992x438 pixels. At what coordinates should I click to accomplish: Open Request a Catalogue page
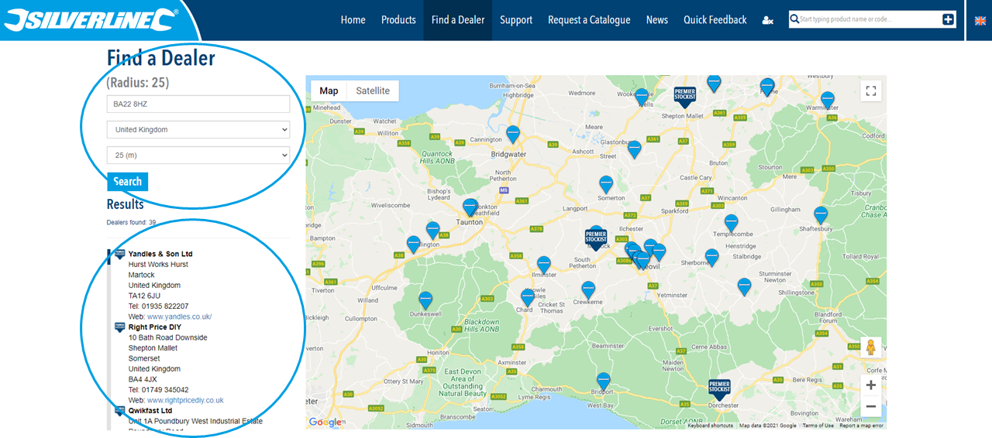click(589, 20)
